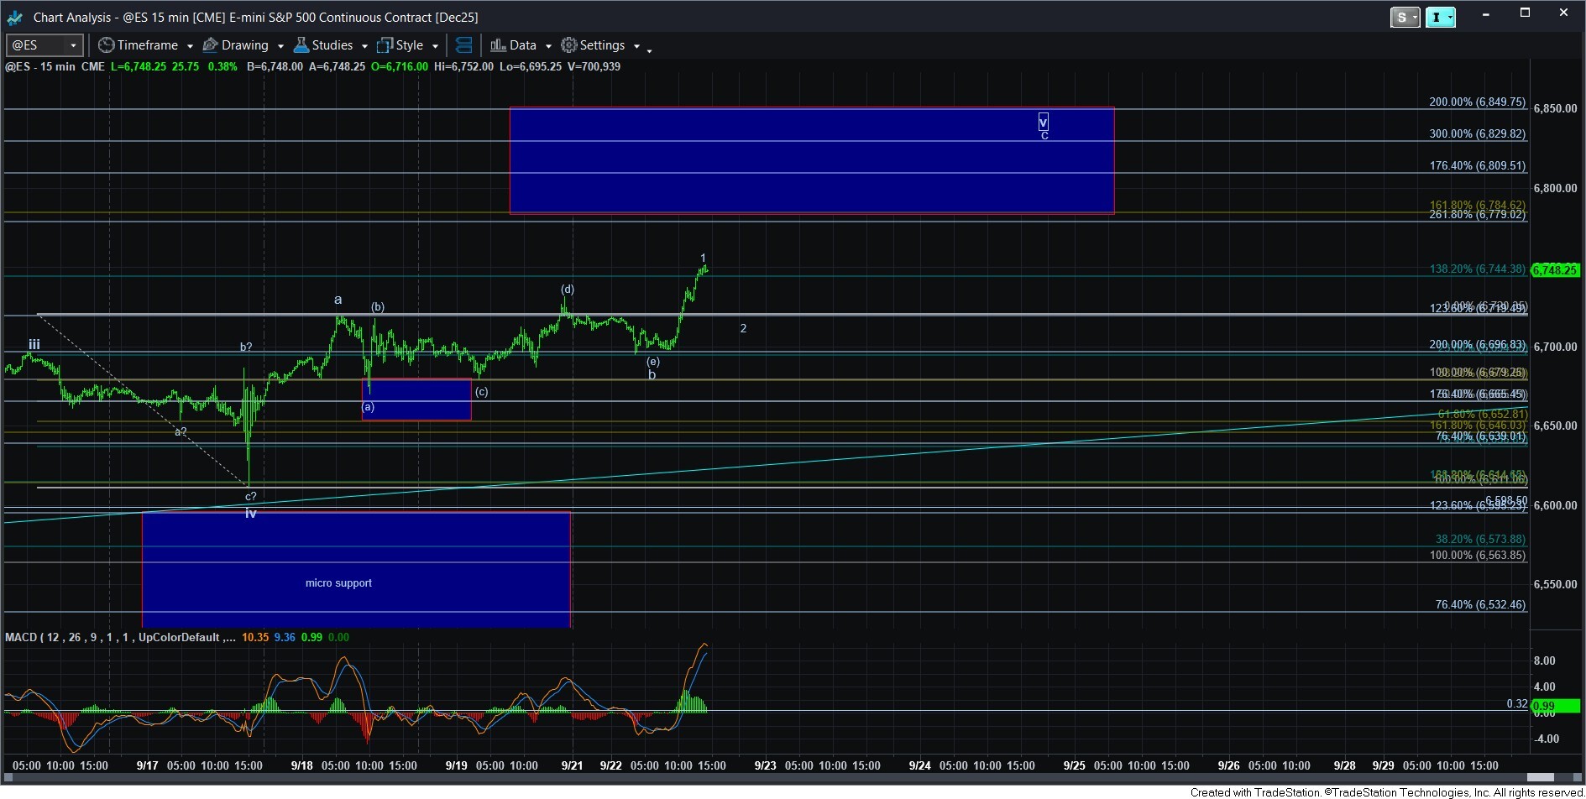
Task: Open the Drawing menu
Action: pos(244,45)
